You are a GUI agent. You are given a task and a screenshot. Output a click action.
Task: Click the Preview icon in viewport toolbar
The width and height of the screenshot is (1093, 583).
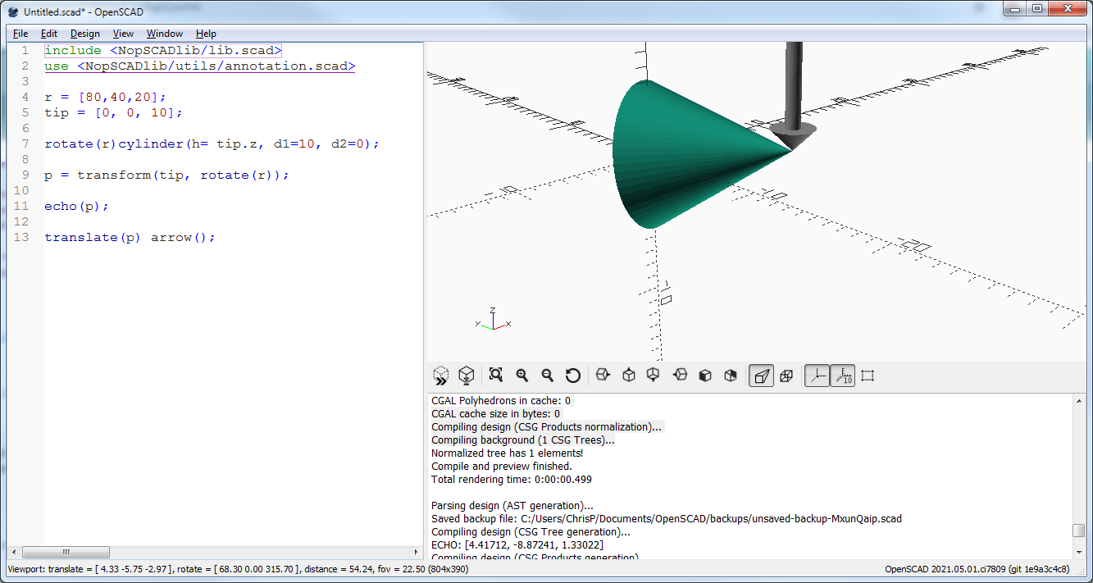pyautogui.click(x=441, y=376)
